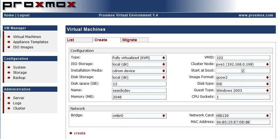Expand the Network Card dropdown

pyautogui.click(x=243, y=116)
